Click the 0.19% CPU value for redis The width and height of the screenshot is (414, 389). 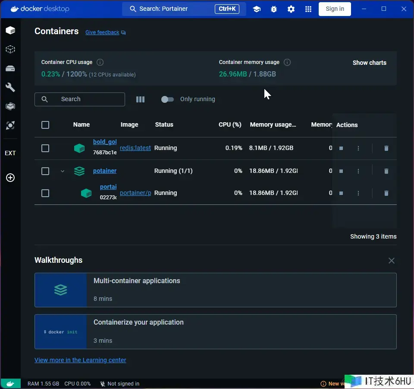click(234, 148)
